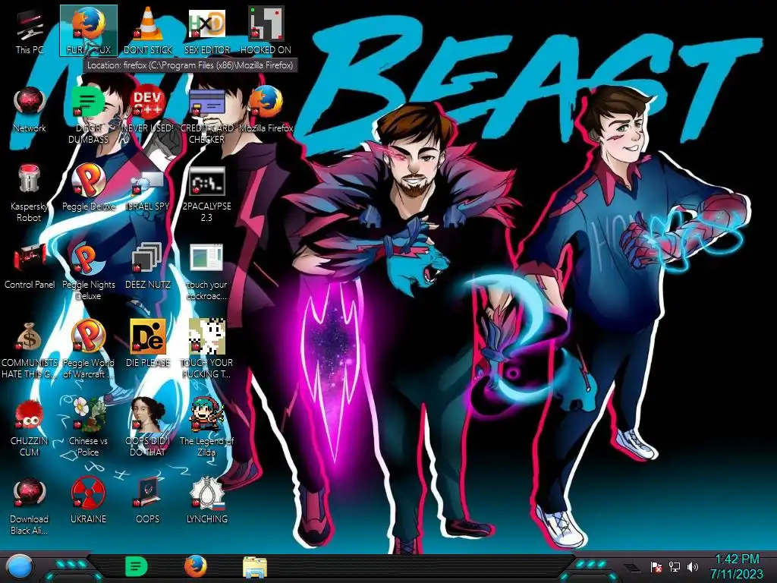Open Action Center flag in system tray
Viewport: 777px width, 583px height.
coord(656,566)
